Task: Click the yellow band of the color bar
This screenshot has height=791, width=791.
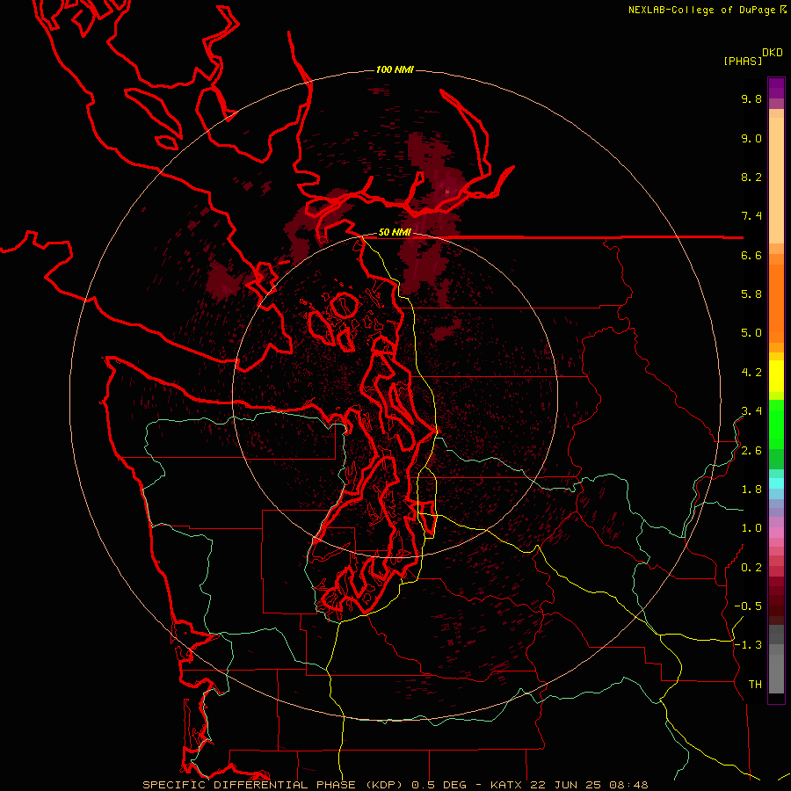Action: coord(776,376)
